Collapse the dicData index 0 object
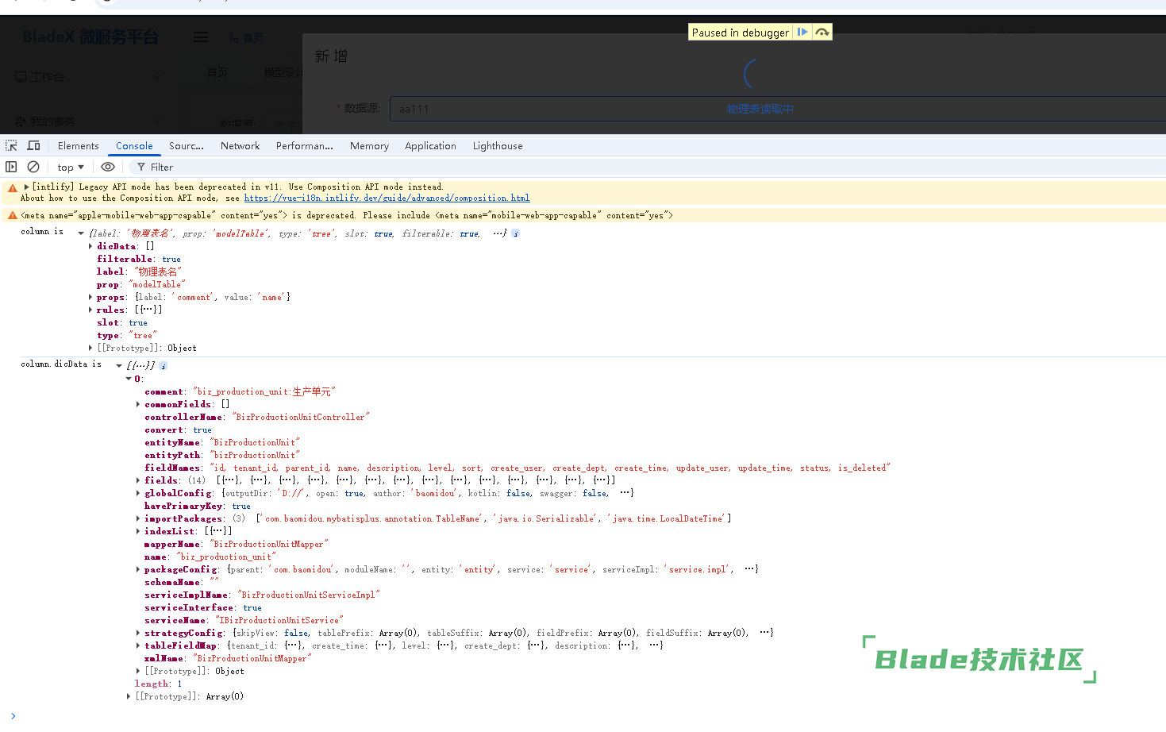The height and width of the screenshot is (732, 1166). [129, 379]
